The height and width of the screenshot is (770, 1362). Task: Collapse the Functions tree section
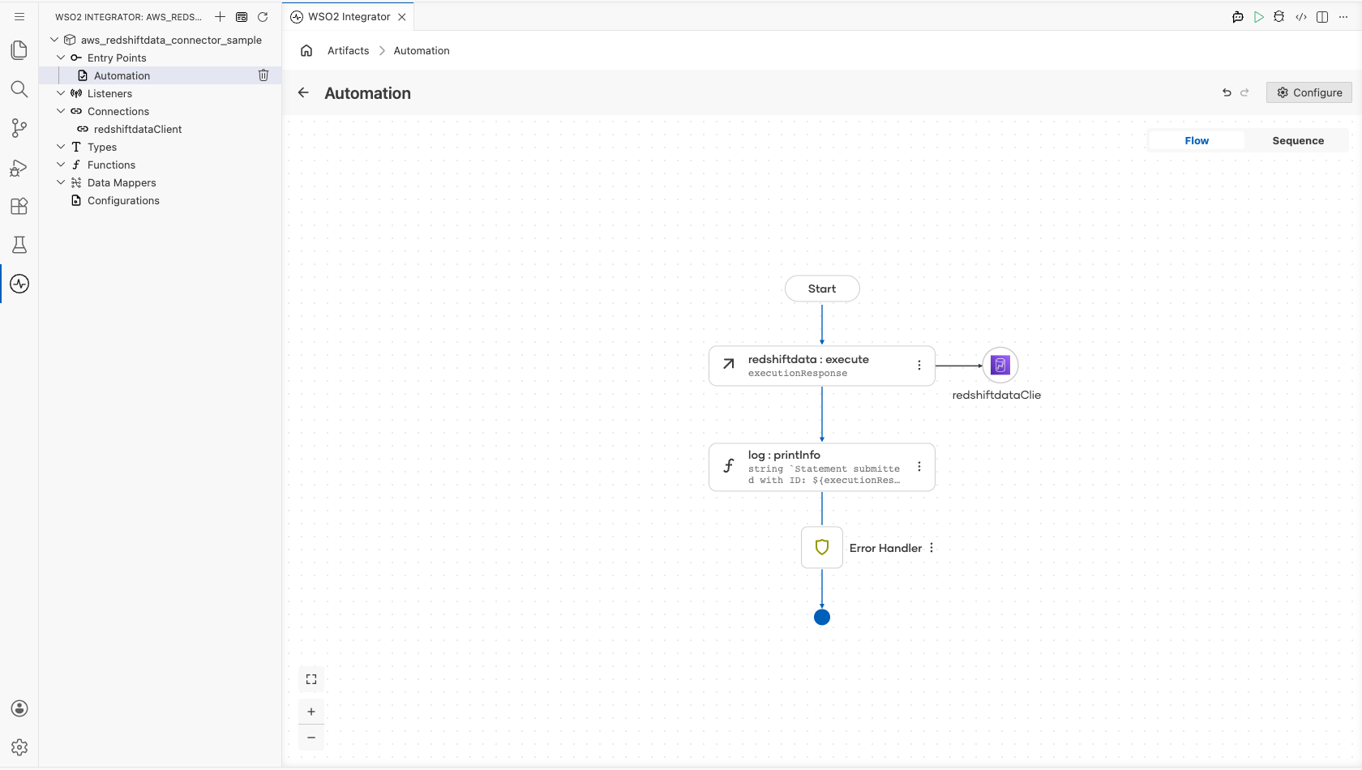[x=61, y=165]
